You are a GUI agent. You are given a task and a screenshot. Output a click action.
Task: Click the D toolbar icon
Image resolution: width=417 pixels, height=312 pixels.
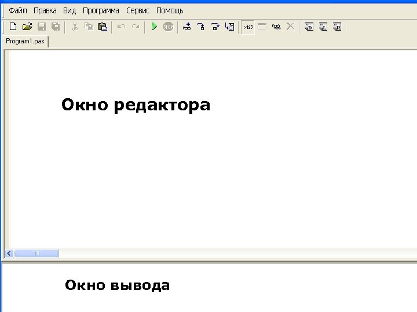(x=309, y=27)
